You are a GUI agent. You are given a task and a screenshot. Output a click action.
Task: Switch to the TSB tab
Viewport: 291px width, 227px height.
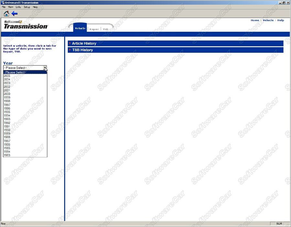pos(105,29)
